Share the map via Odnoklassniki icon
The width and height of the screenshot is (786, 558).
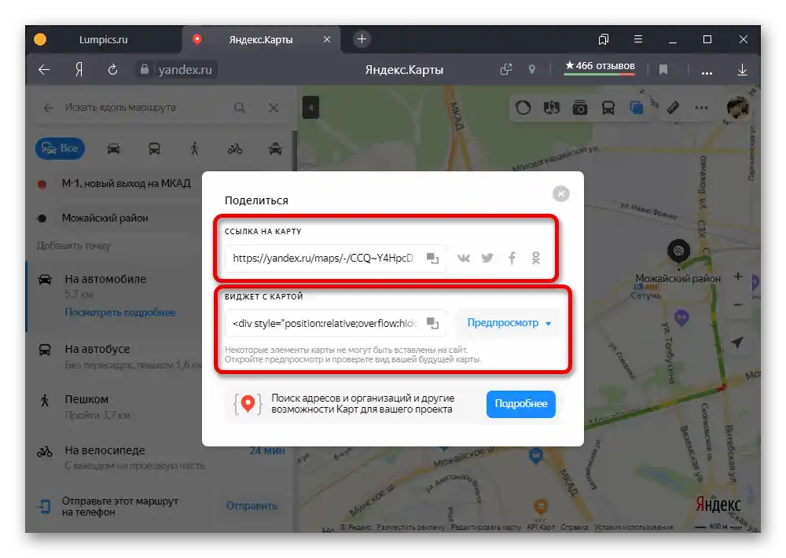(x=536, y=259)
